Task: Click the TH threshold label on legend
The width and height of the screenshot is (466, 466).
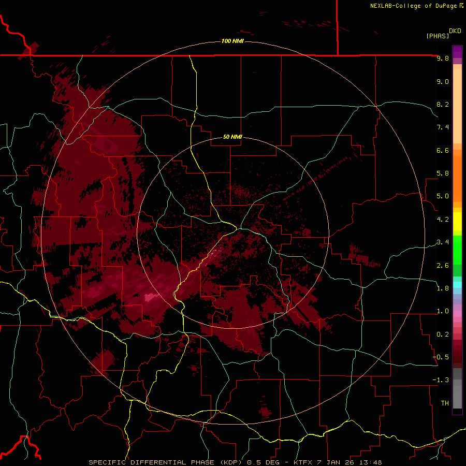Action: [445, 403]
